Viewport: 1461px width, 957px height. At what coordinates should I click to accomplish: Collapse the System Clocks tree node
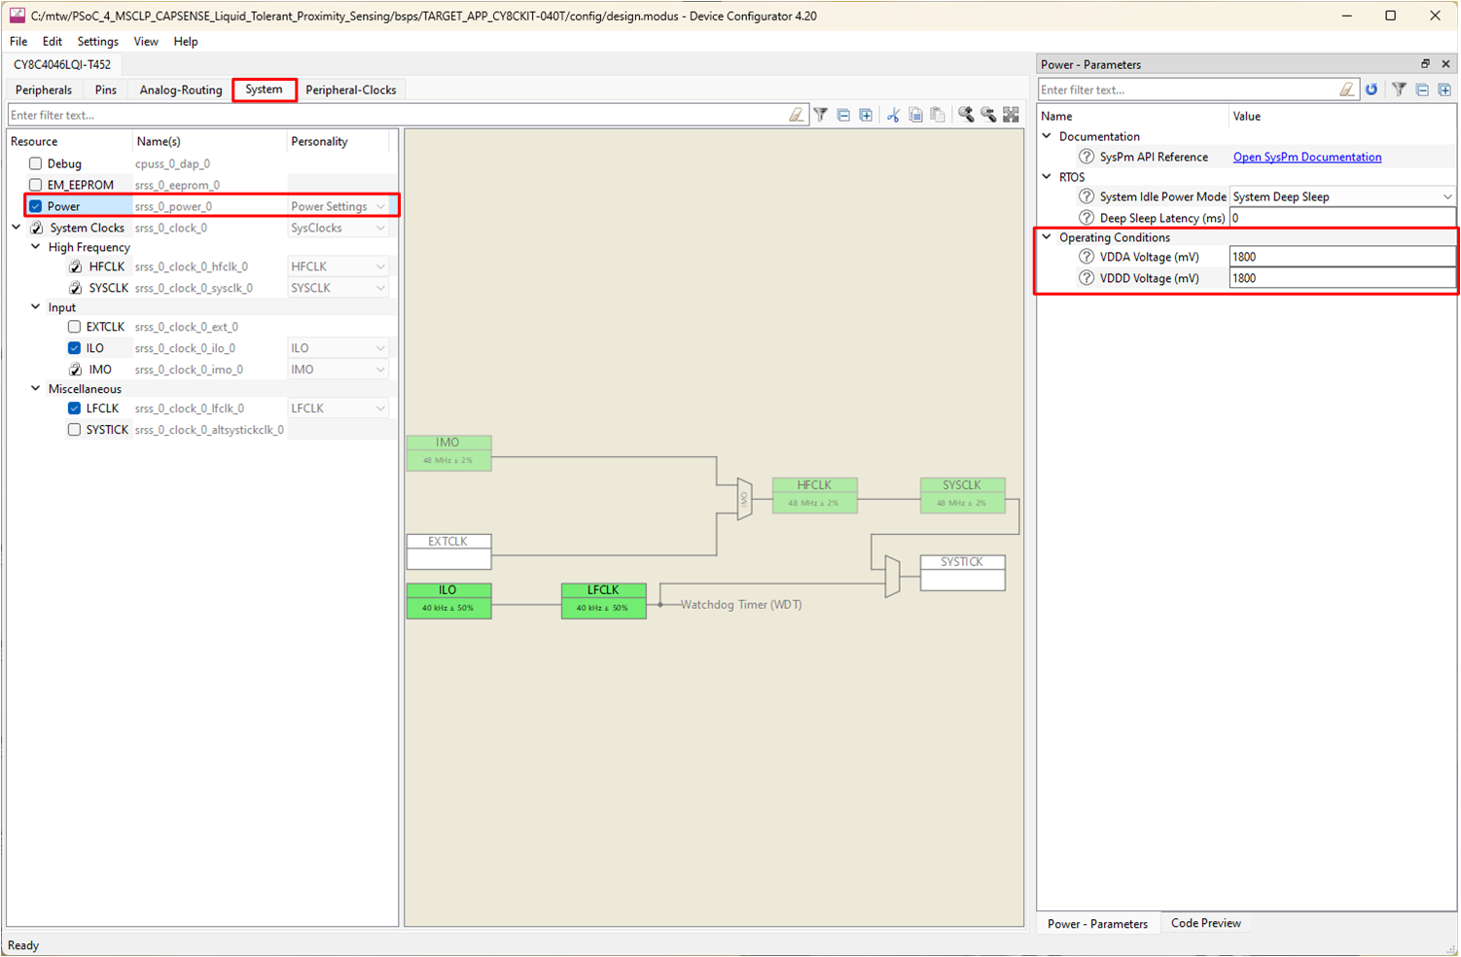[x=17, y=228]
